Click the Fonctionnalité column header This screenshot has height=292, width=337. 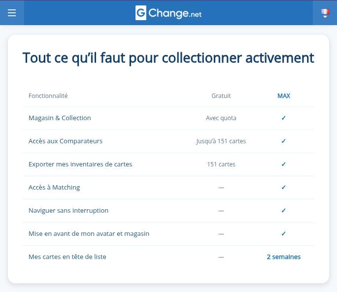tap(48, 96)
